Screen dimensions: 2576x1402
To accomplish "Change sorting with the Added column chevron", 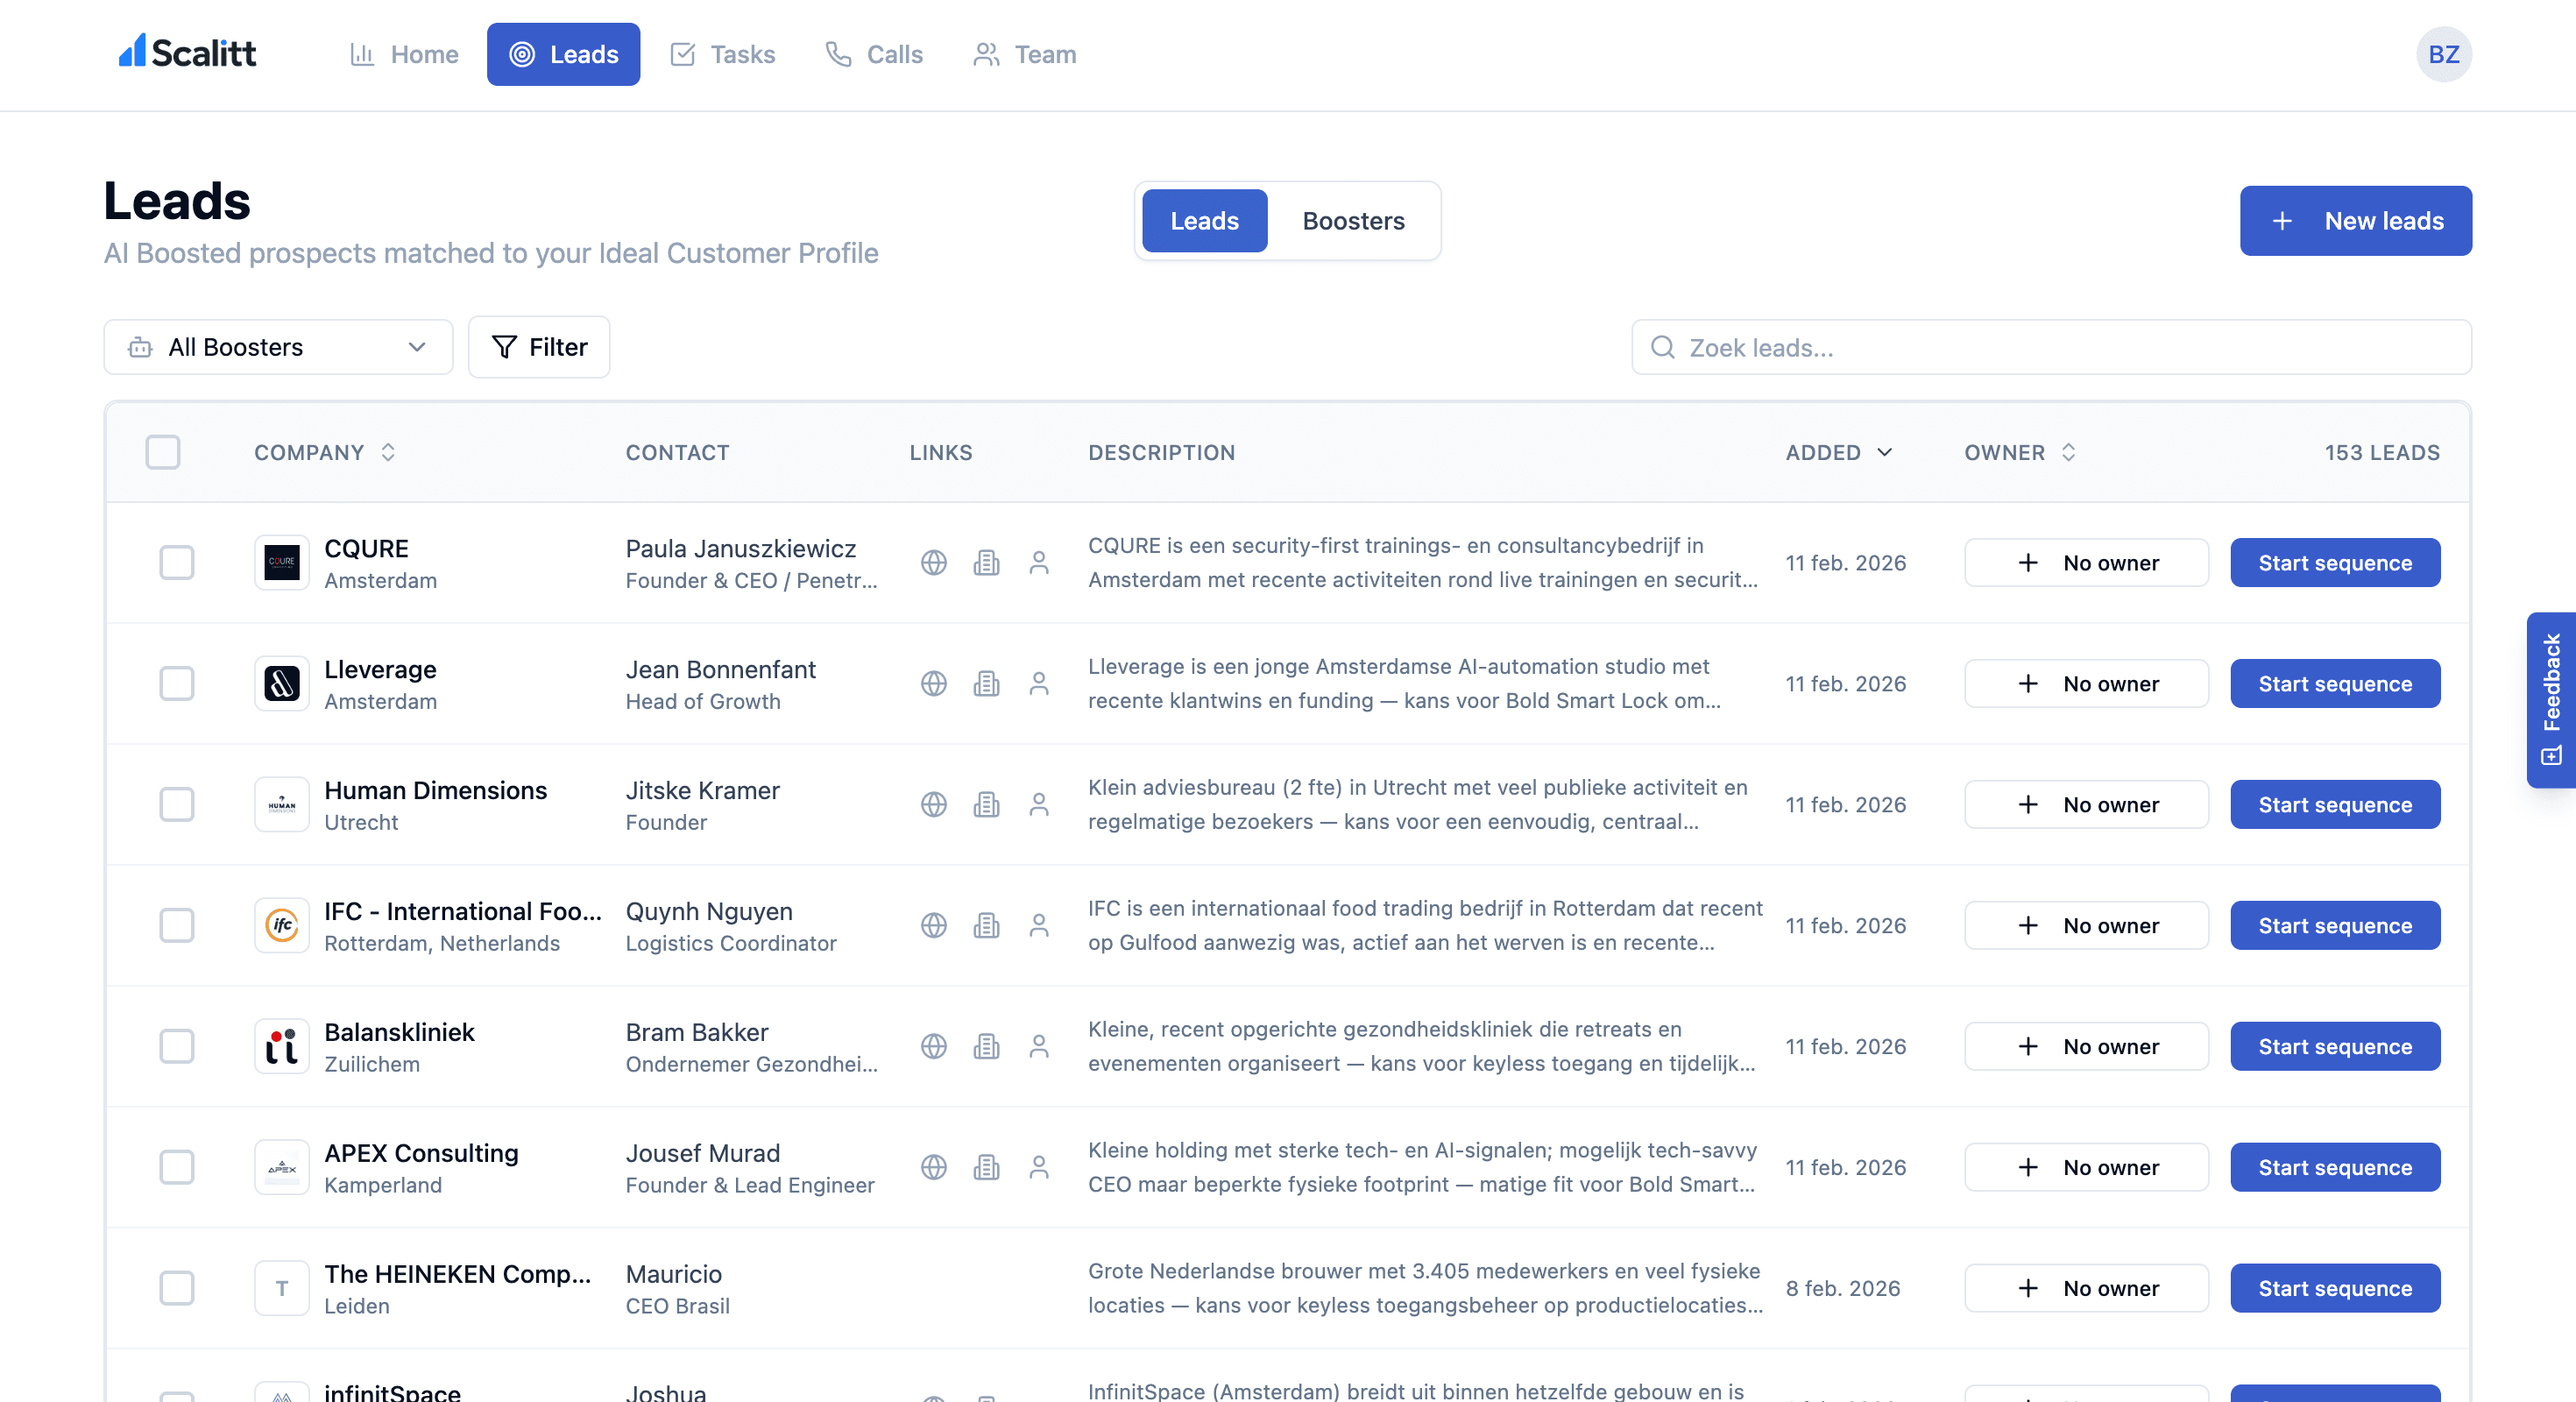I will (1886, 452).
